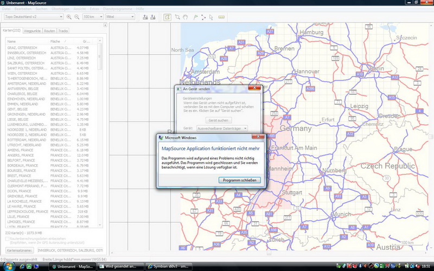Select the NOORDZEE 1, NEDERLAND map row
The image size is (434, 271).
(51, 130)
